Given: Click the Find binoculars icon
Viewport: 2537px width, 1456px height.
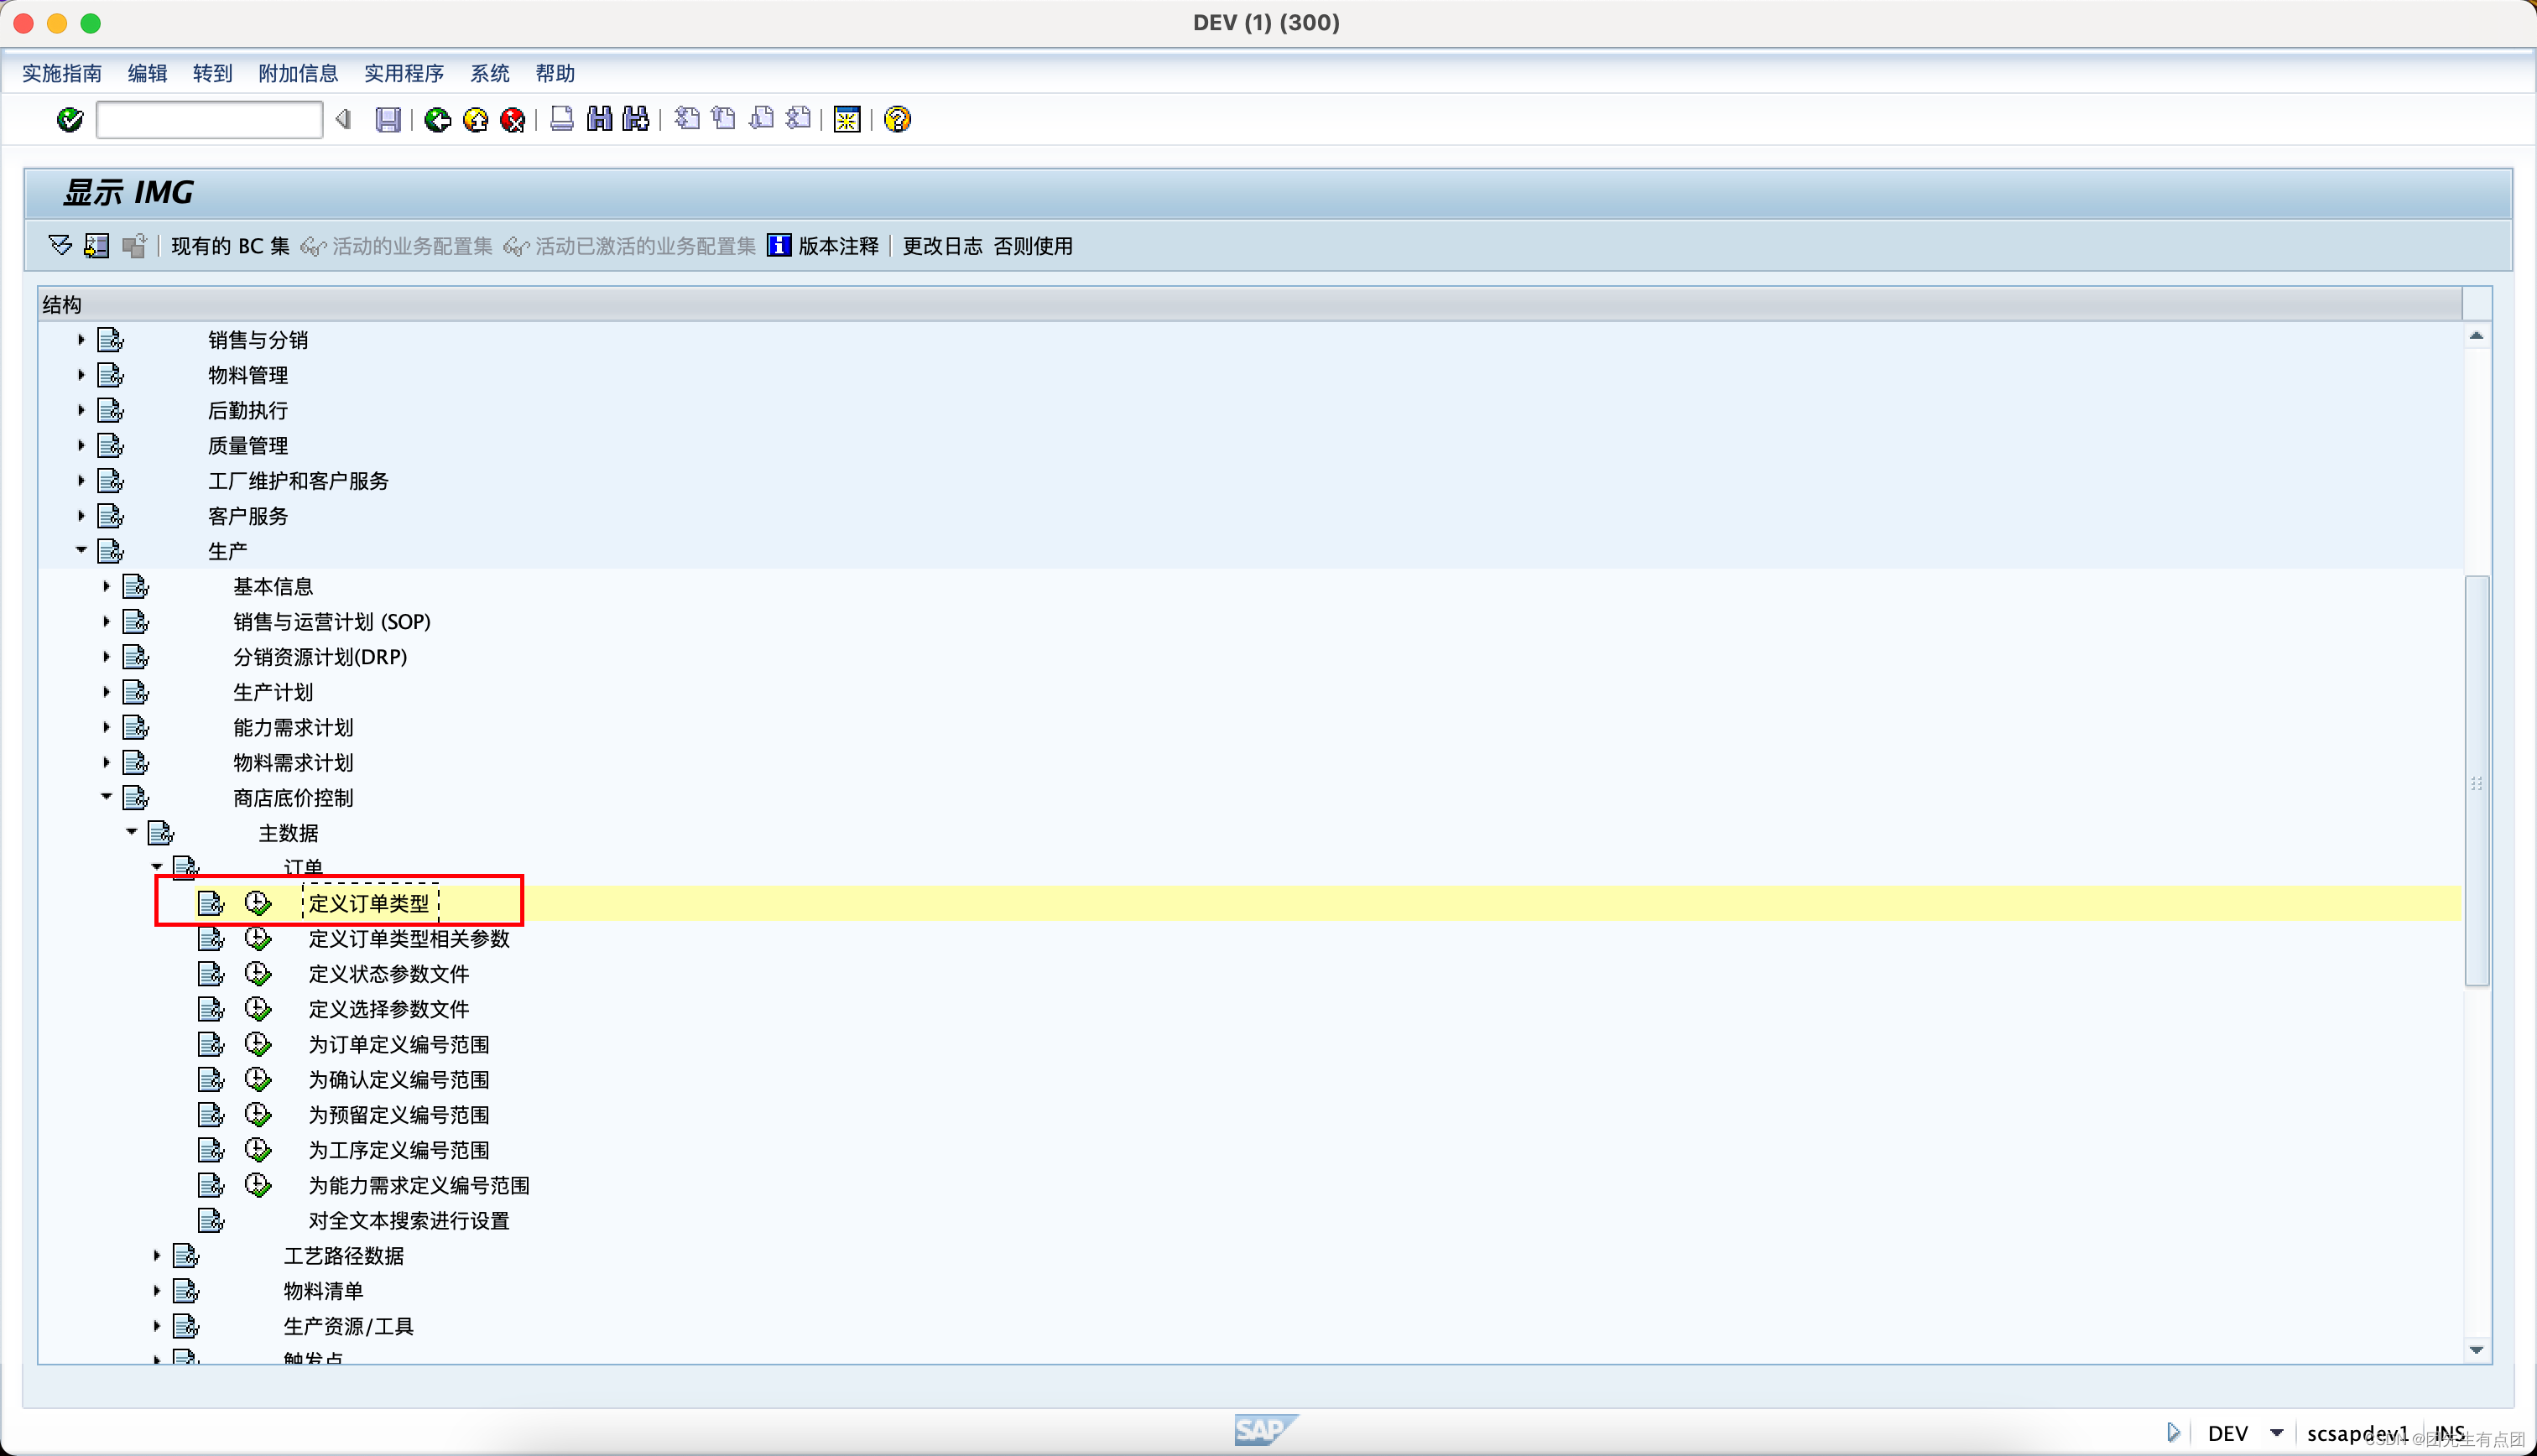Looking at the screenshot, I should 599,120.
